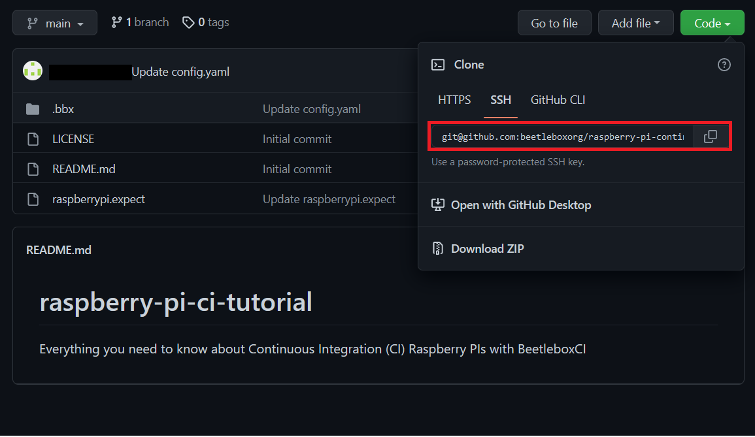Open the main branch dropdown
The height and width of the screenshot is (437, 755).
click(55, 23)
